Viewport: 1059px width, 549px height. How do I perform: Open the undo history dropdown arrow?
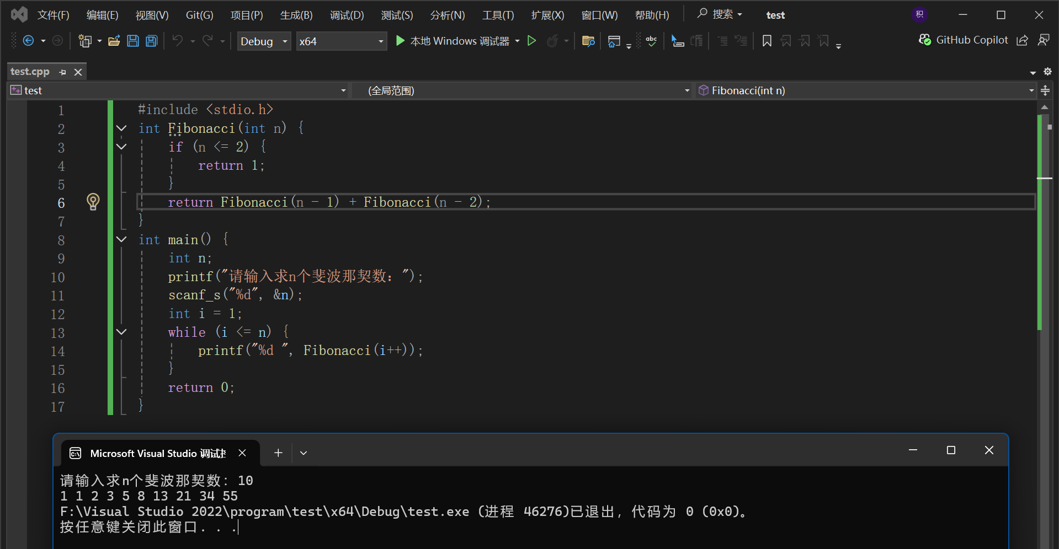pyautogui.click(x=193, y=41)
